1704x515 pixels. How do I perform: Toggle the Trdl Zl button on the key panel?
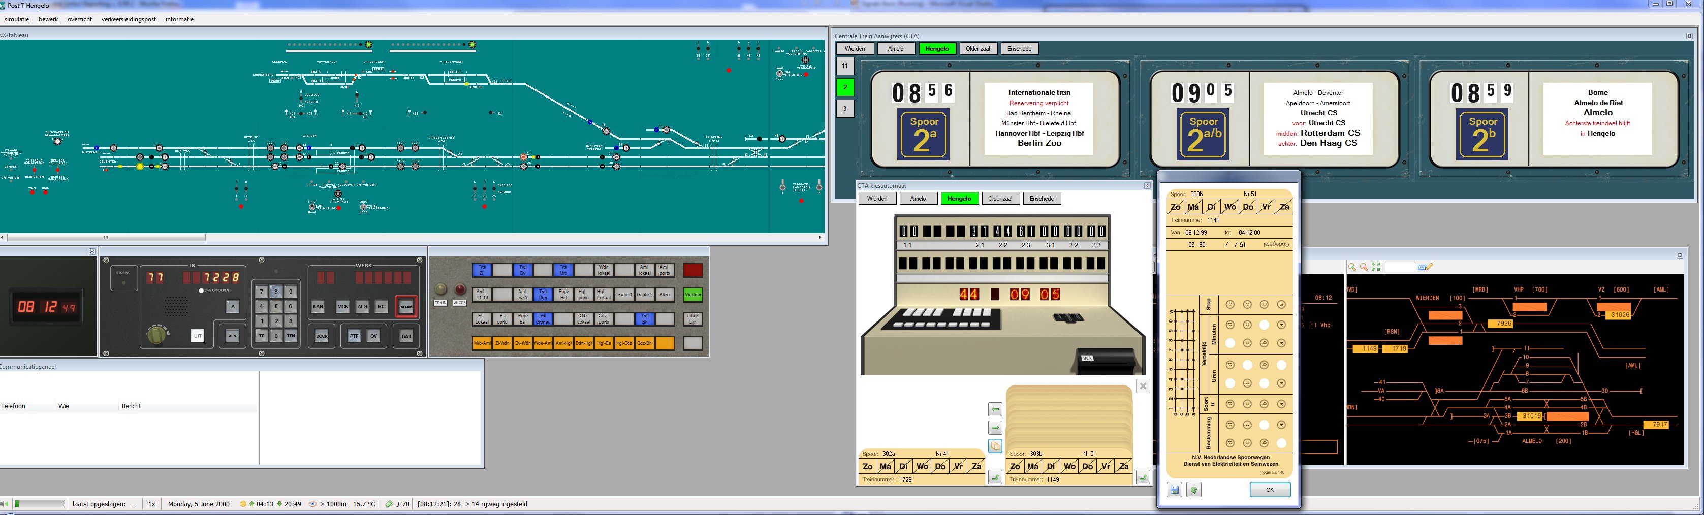482,270
